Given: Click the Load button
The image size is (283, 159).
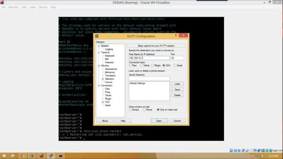Looking at the screenshot, I should click(x=177, y=84).
